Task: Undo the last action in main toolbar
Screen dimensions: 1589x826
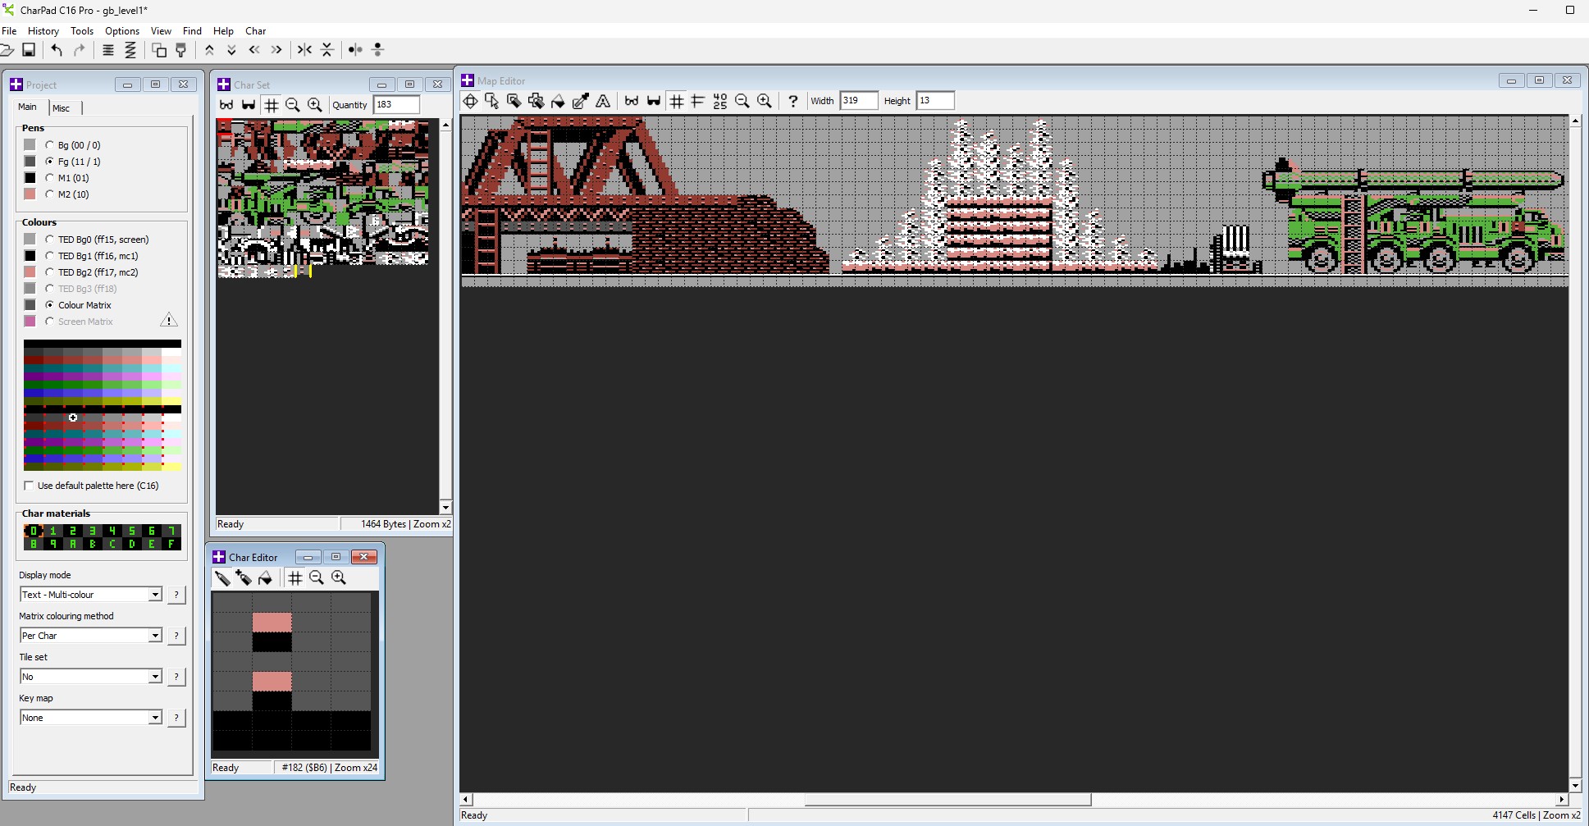Action: [57, 50]
